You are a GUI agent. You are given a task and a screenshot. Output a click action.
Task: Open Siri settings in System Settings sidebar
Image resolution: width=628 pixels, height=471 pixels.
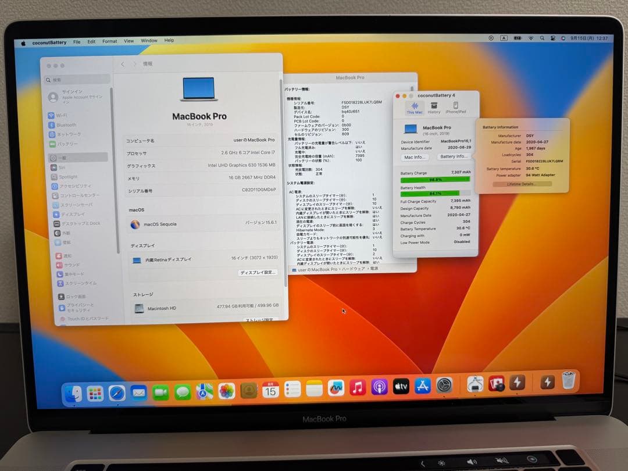(63, 166)
